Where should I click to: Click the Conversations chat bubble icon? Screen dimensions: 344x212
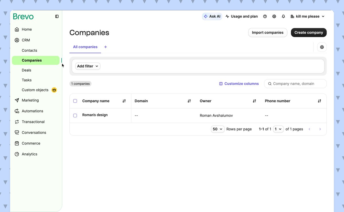[x=17, y=133]
